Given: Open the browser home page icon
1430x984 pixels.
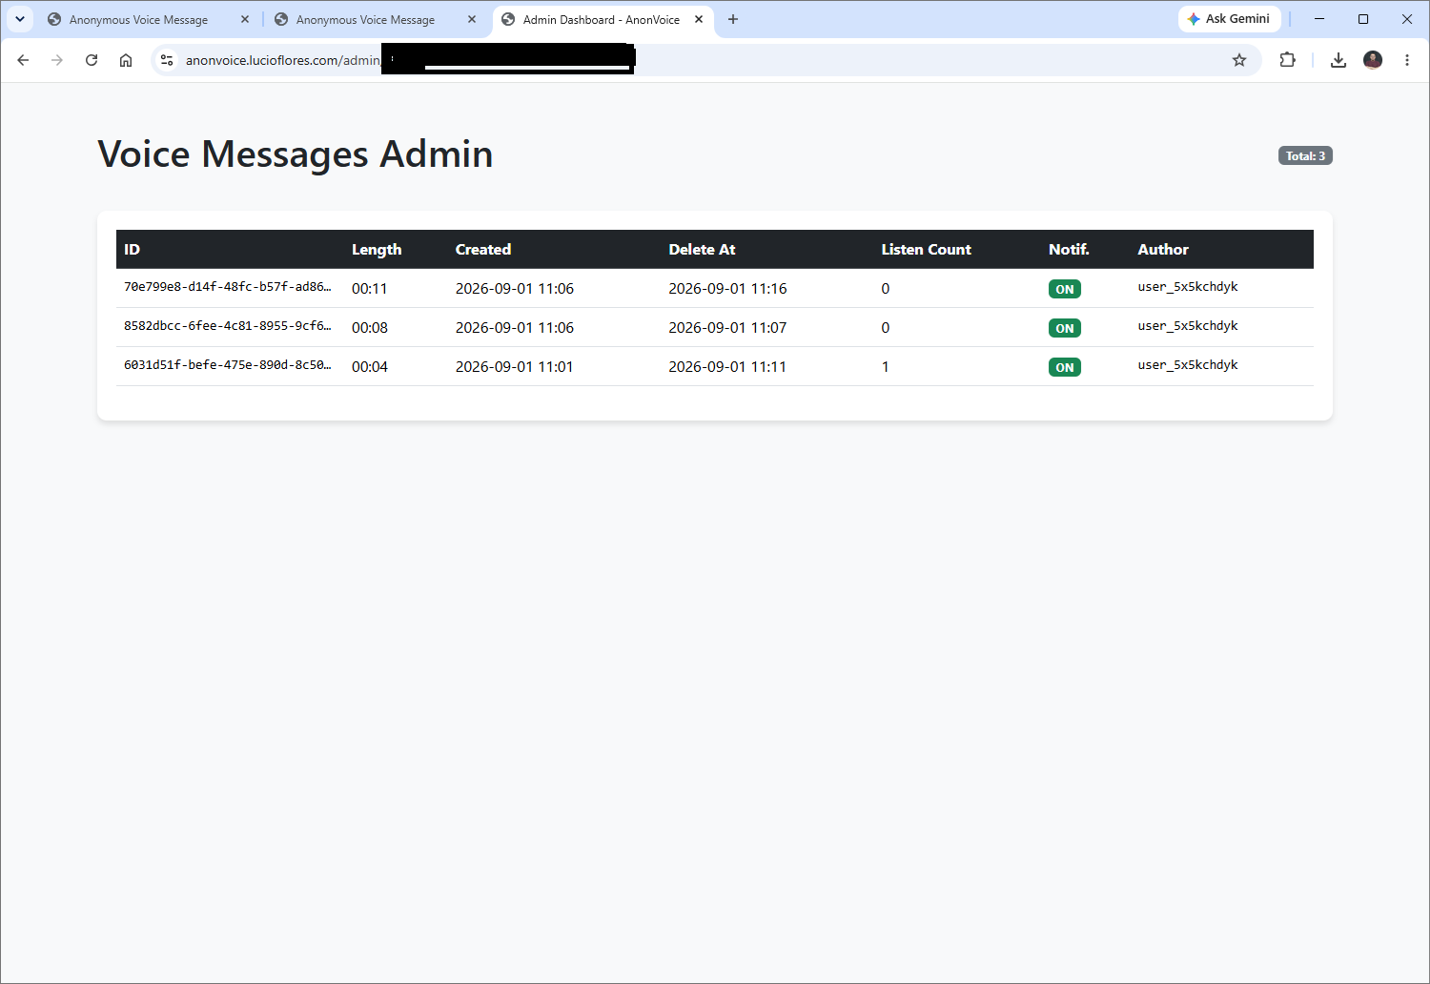Looking at the screenshot, I should pos(126,60).
